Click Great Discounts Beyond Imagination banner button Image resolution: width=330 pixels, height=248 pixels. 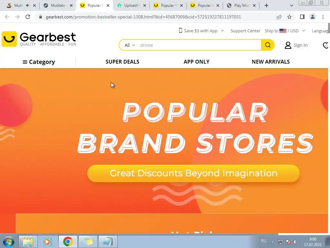click(193, 173)
